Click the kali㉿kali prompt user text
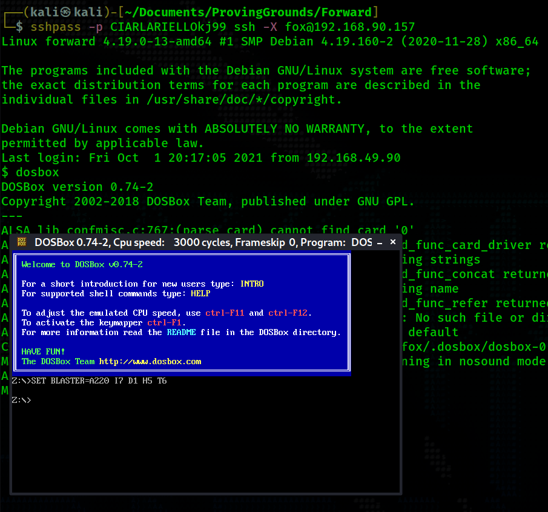Image resolution: width=548 pixels, height=512 pixels. (x=66, y=12)
